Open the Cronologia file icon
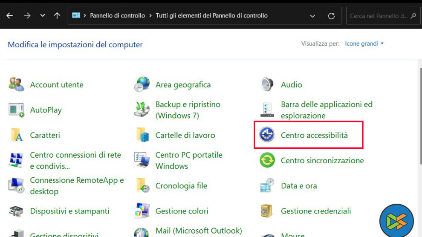Viewport: 422px width, 237px height. coord(143,185)
